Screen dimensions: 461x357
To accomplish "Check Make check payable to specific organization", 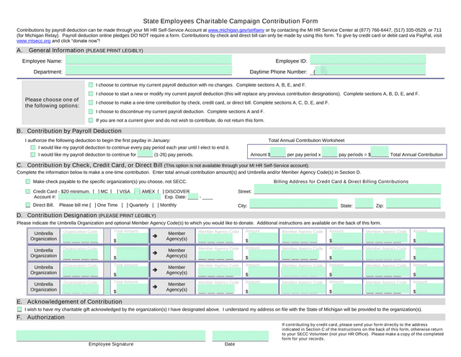I will (28, 181).
